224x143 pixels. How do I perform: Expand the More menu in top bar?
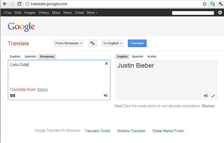click(x=92, y=12)
